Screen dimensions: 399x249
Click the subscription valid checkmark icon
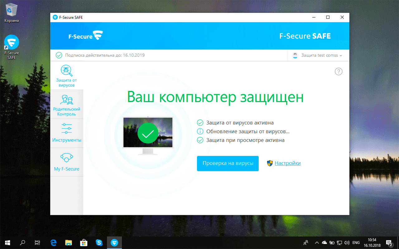click(x=59, y=55)
